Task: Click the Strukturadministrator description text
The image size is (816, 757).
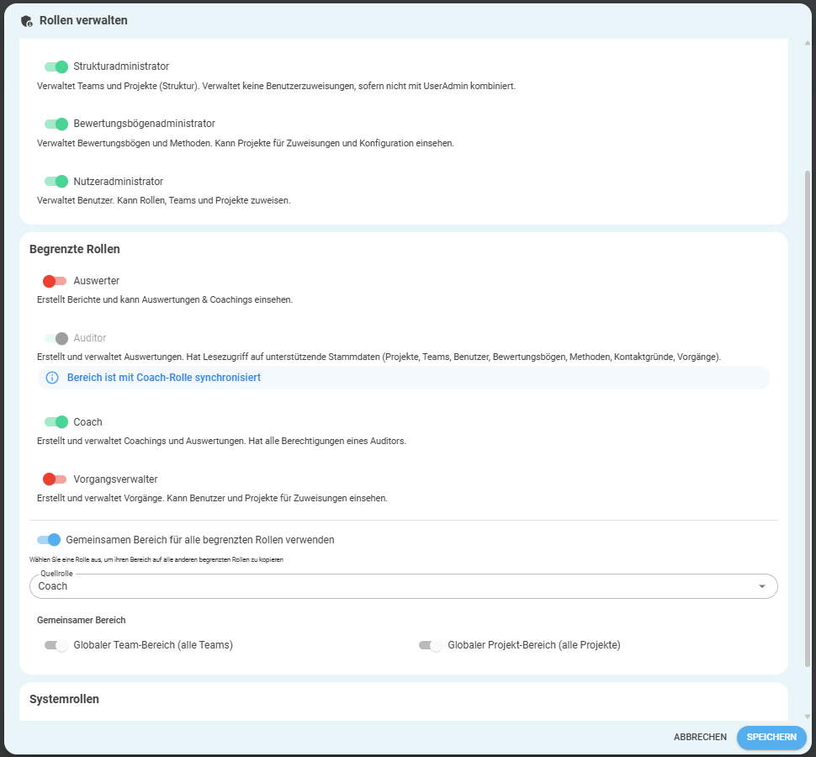Action: 276,86
